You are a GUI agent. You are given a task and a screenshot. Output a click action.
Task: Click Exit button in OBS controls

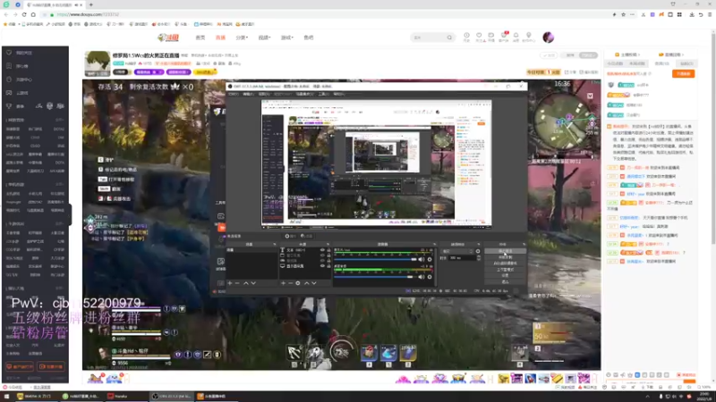tap(506, 281)
